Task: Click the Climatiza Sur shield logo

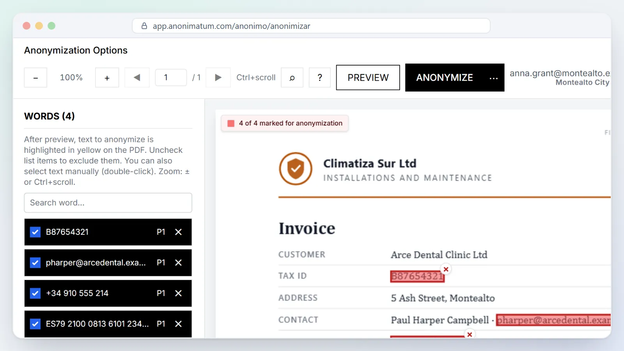Action: point(296,168)
